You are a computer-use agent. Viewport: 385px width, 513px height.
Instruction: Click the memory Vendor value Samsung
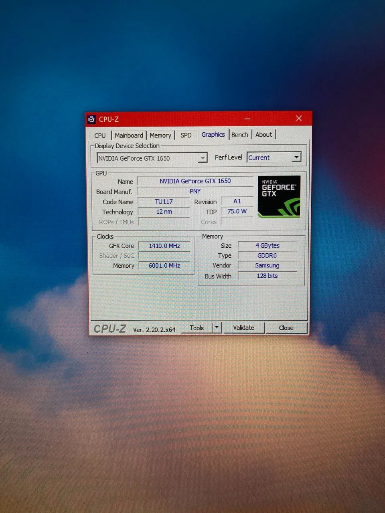click(x=267, y=265)
